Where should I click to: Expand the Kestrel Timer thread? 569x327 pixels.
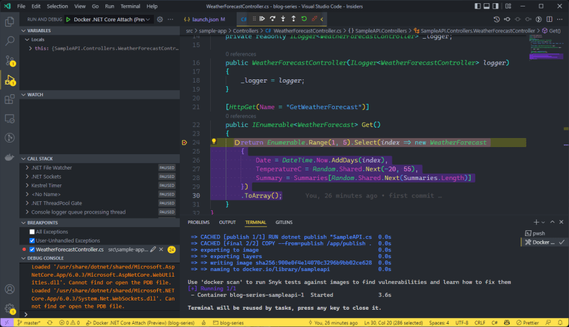[x=27, y=185]
